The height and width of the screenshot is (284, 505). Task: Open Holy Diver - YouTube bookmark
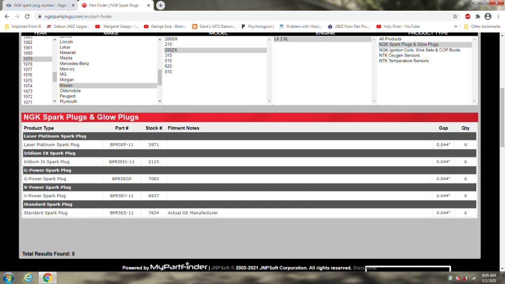398,26
